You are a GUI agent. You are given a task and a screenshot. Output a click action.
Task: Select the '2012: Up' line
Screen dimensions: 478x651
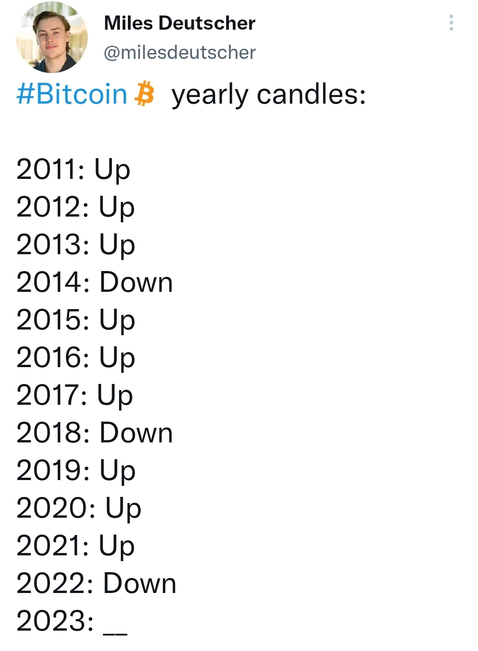point(75,208)
